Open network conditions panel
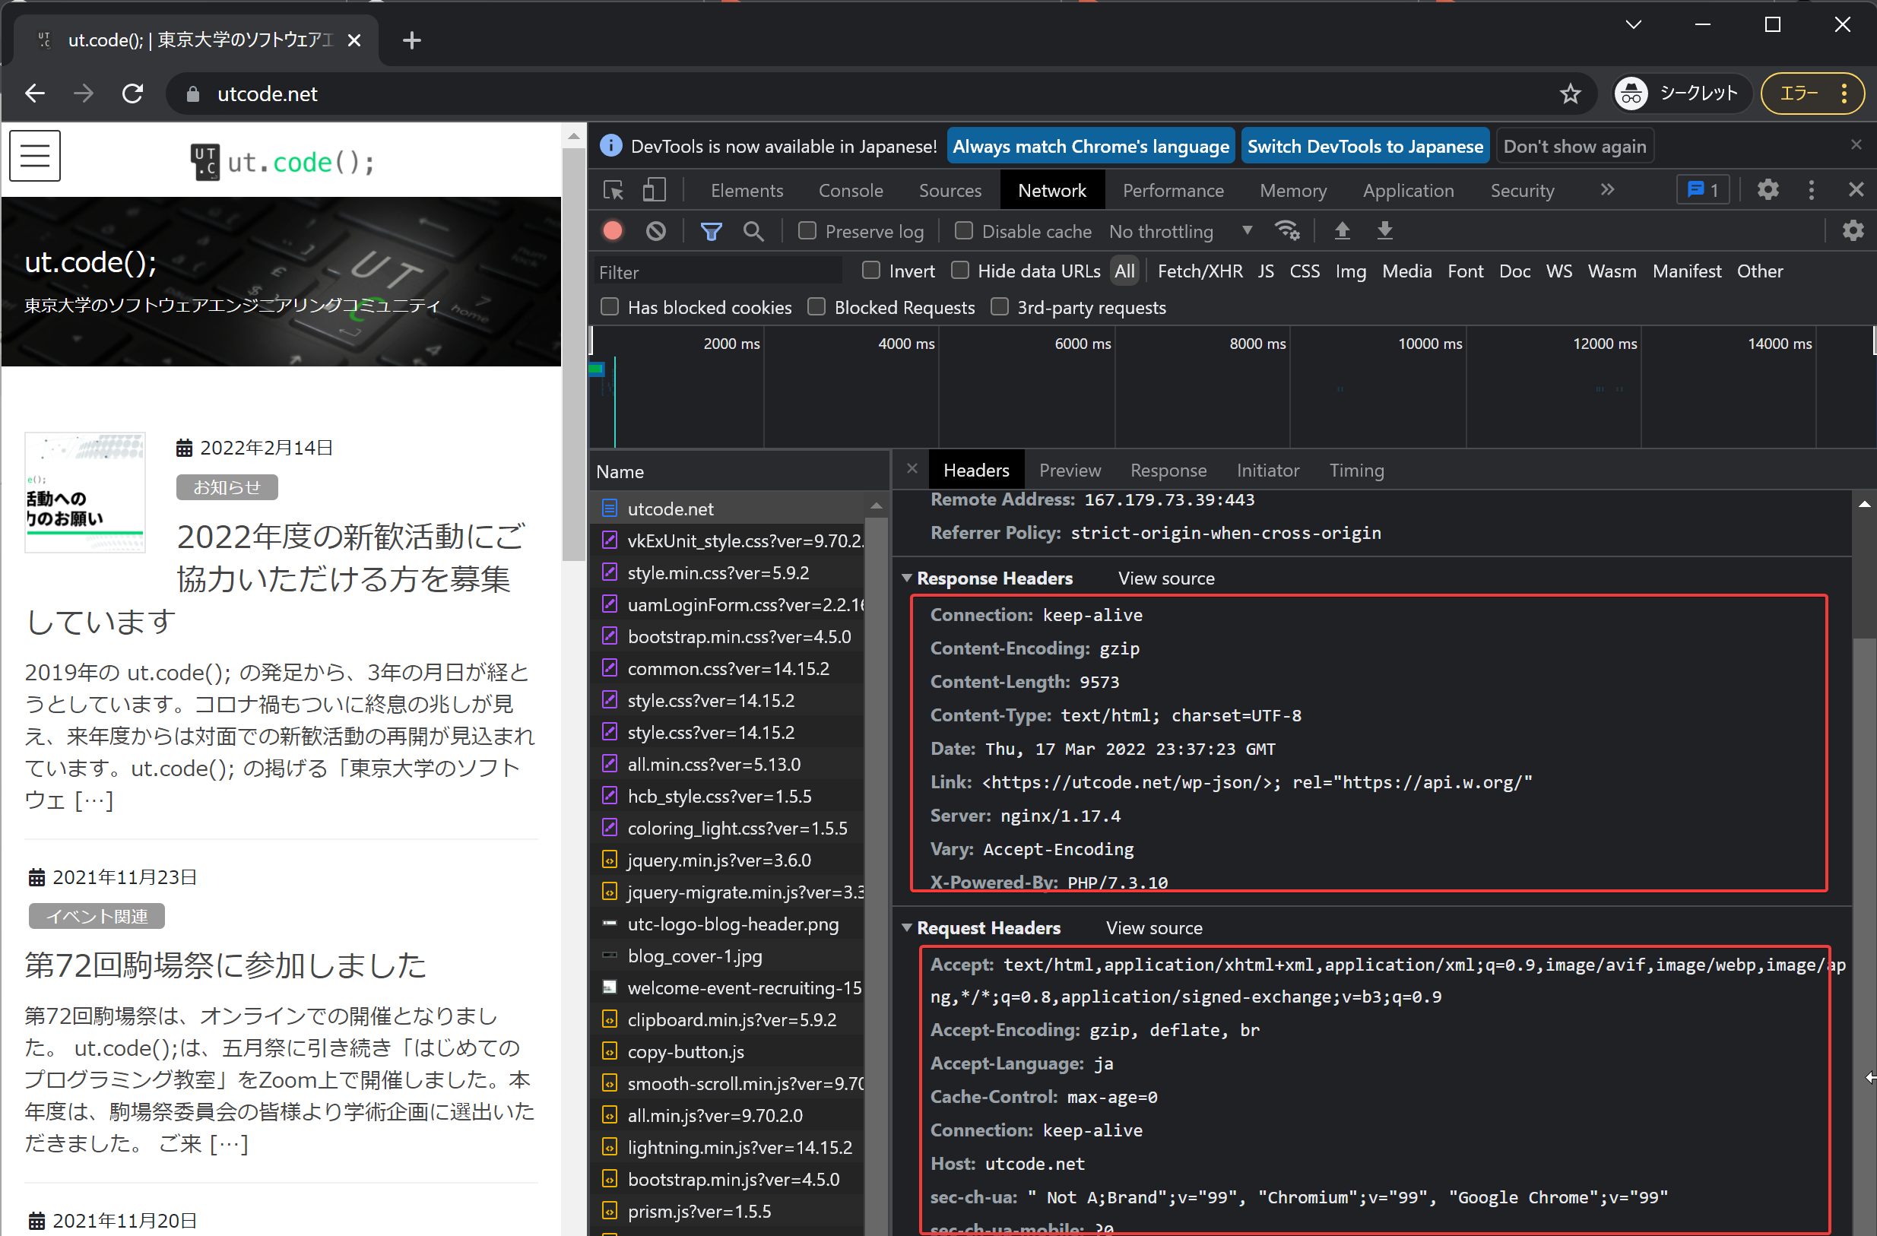 point(1287,230)
